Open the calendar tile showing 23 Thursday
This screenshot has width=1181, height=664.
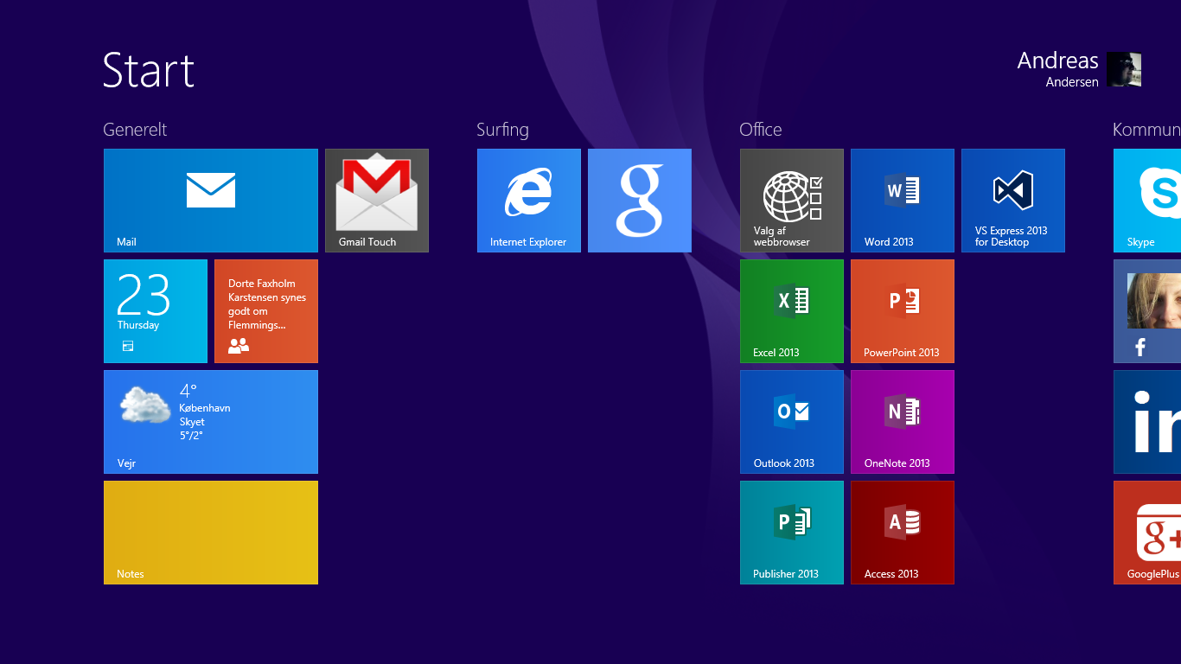[156, 311]
